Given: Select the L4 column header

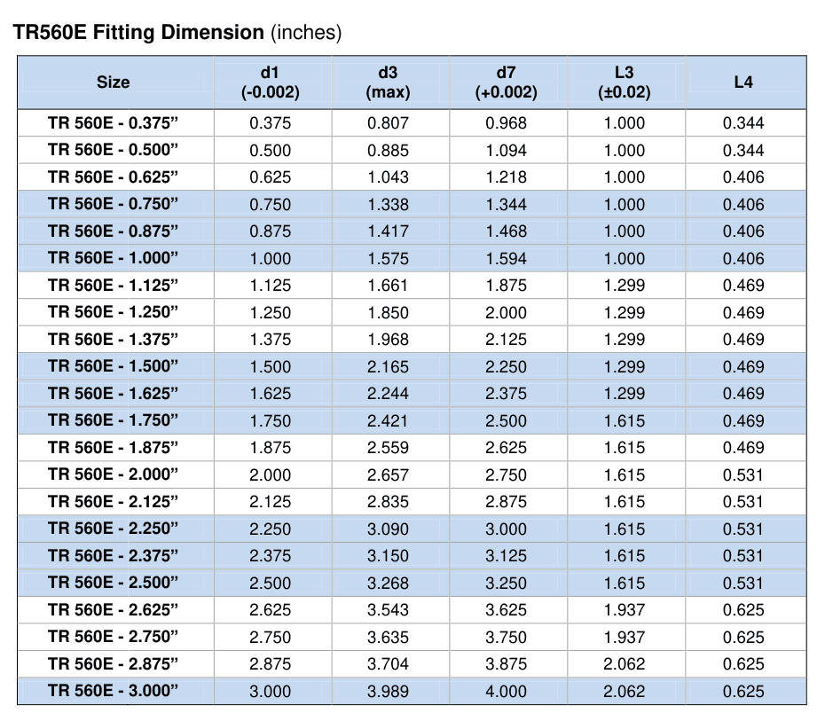Looking at the screenshot, I should pos(745,82).
